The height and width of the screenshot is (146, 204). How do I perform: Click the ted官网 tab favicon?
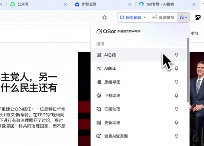click(x=142, y=4)
